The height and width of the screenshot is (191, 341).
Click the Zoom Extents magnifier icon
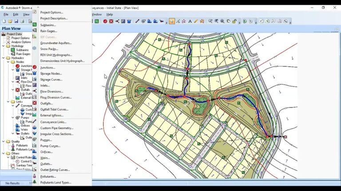(222, 21)
